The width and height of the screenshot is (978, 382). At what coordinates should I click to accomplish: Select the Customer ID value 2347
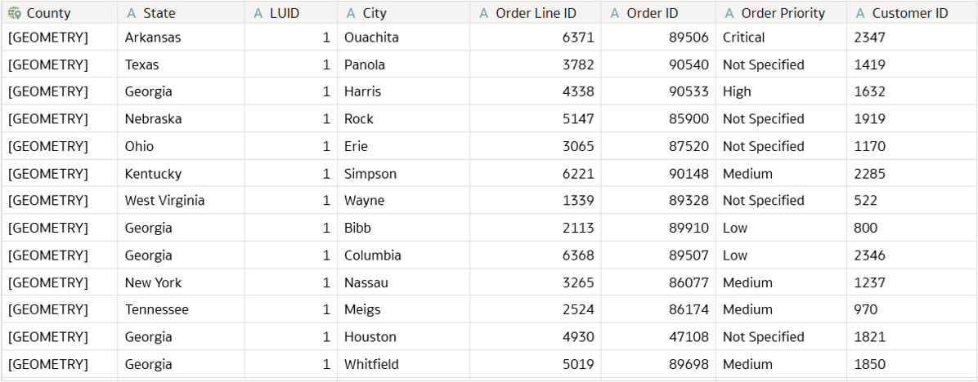pyautogui.click(x=869, y=38)
